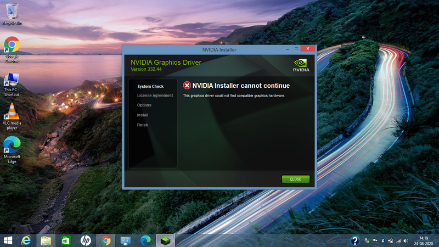Launch Internet Explorer from the taskbar
This screenshot has width=439, height=247.
click(26, 240)
